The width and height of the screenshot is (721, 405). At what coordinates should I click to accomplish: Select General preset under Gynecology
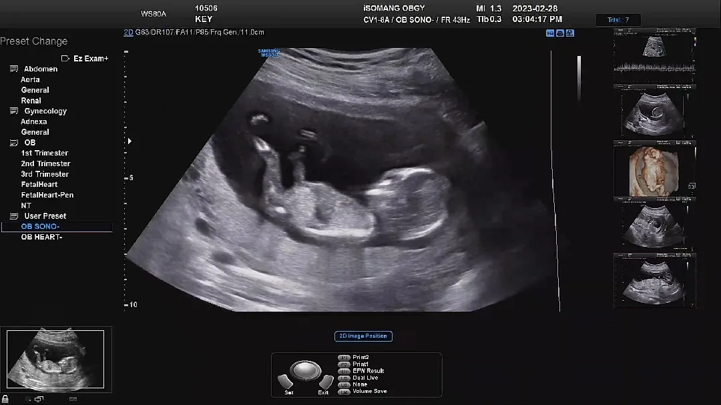(35, 132)
